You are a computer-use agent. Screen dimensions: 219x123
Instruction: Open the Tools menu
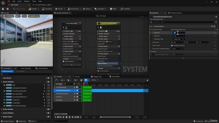point(34,1)
